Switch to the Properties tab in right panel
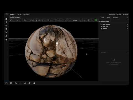This screenshot has height=100, width=133. coord(116,17)
